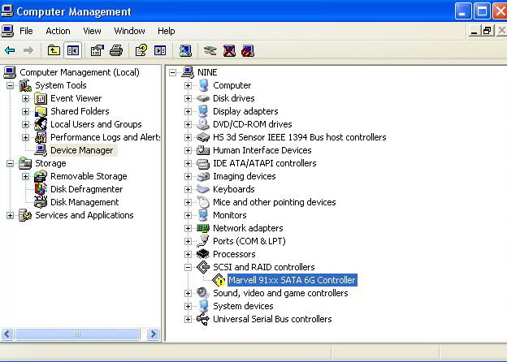Click the Network adapters card icon

click(203, 228)
